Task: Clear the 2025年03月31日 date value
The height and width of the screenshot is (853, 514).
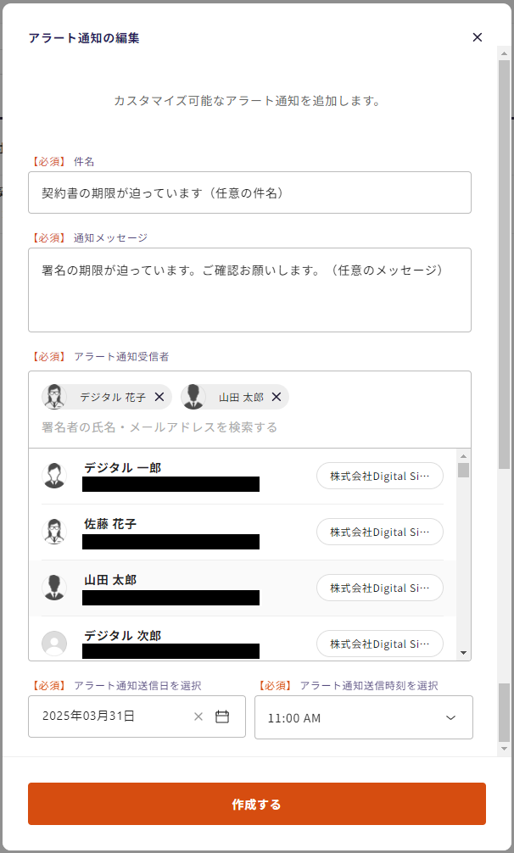Action: click(x=198, y=716)
